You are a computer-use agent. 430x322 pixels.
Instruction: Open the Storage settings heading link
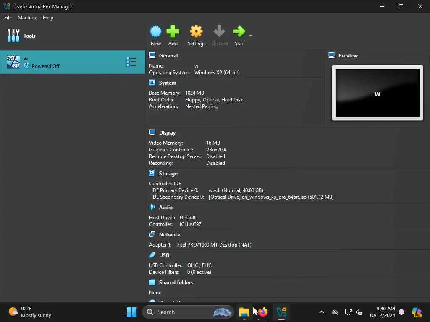[168, 173]
